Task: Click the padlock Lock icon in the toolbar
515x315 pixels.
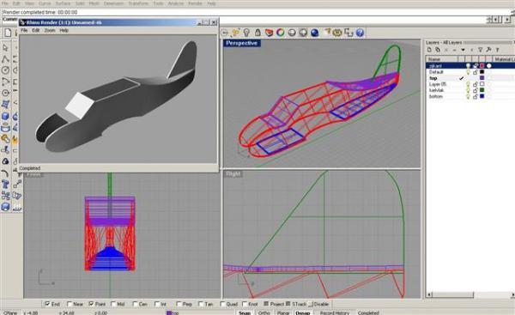Action: (257, 33)
